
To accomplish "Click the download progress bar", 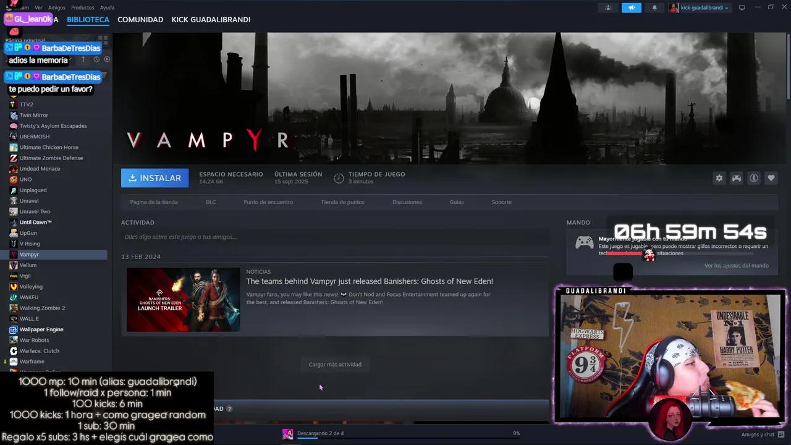I will pyautogui.click(x=408, y=439).
